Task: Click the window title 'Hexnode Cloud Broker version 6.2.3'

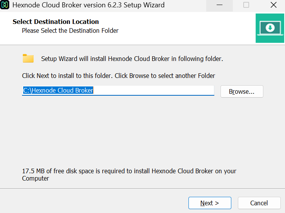Action: click(88, 5)
